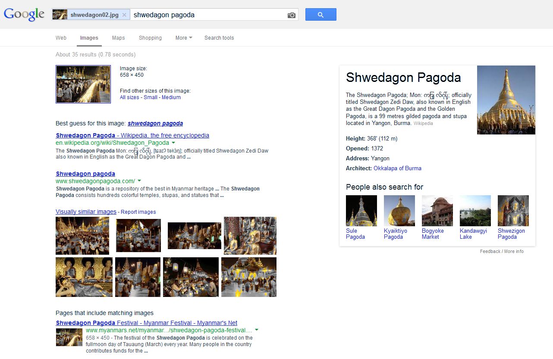Remove the shwedagon02.jpg image chip
This screenshot has width=553, height=359.
(124, 15)
